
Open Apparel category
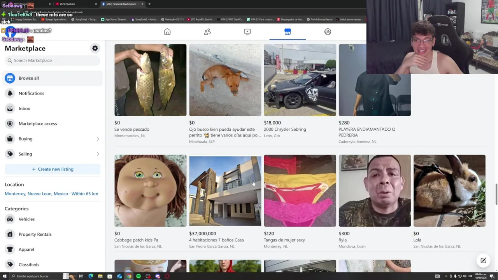(x=53, y=249)
